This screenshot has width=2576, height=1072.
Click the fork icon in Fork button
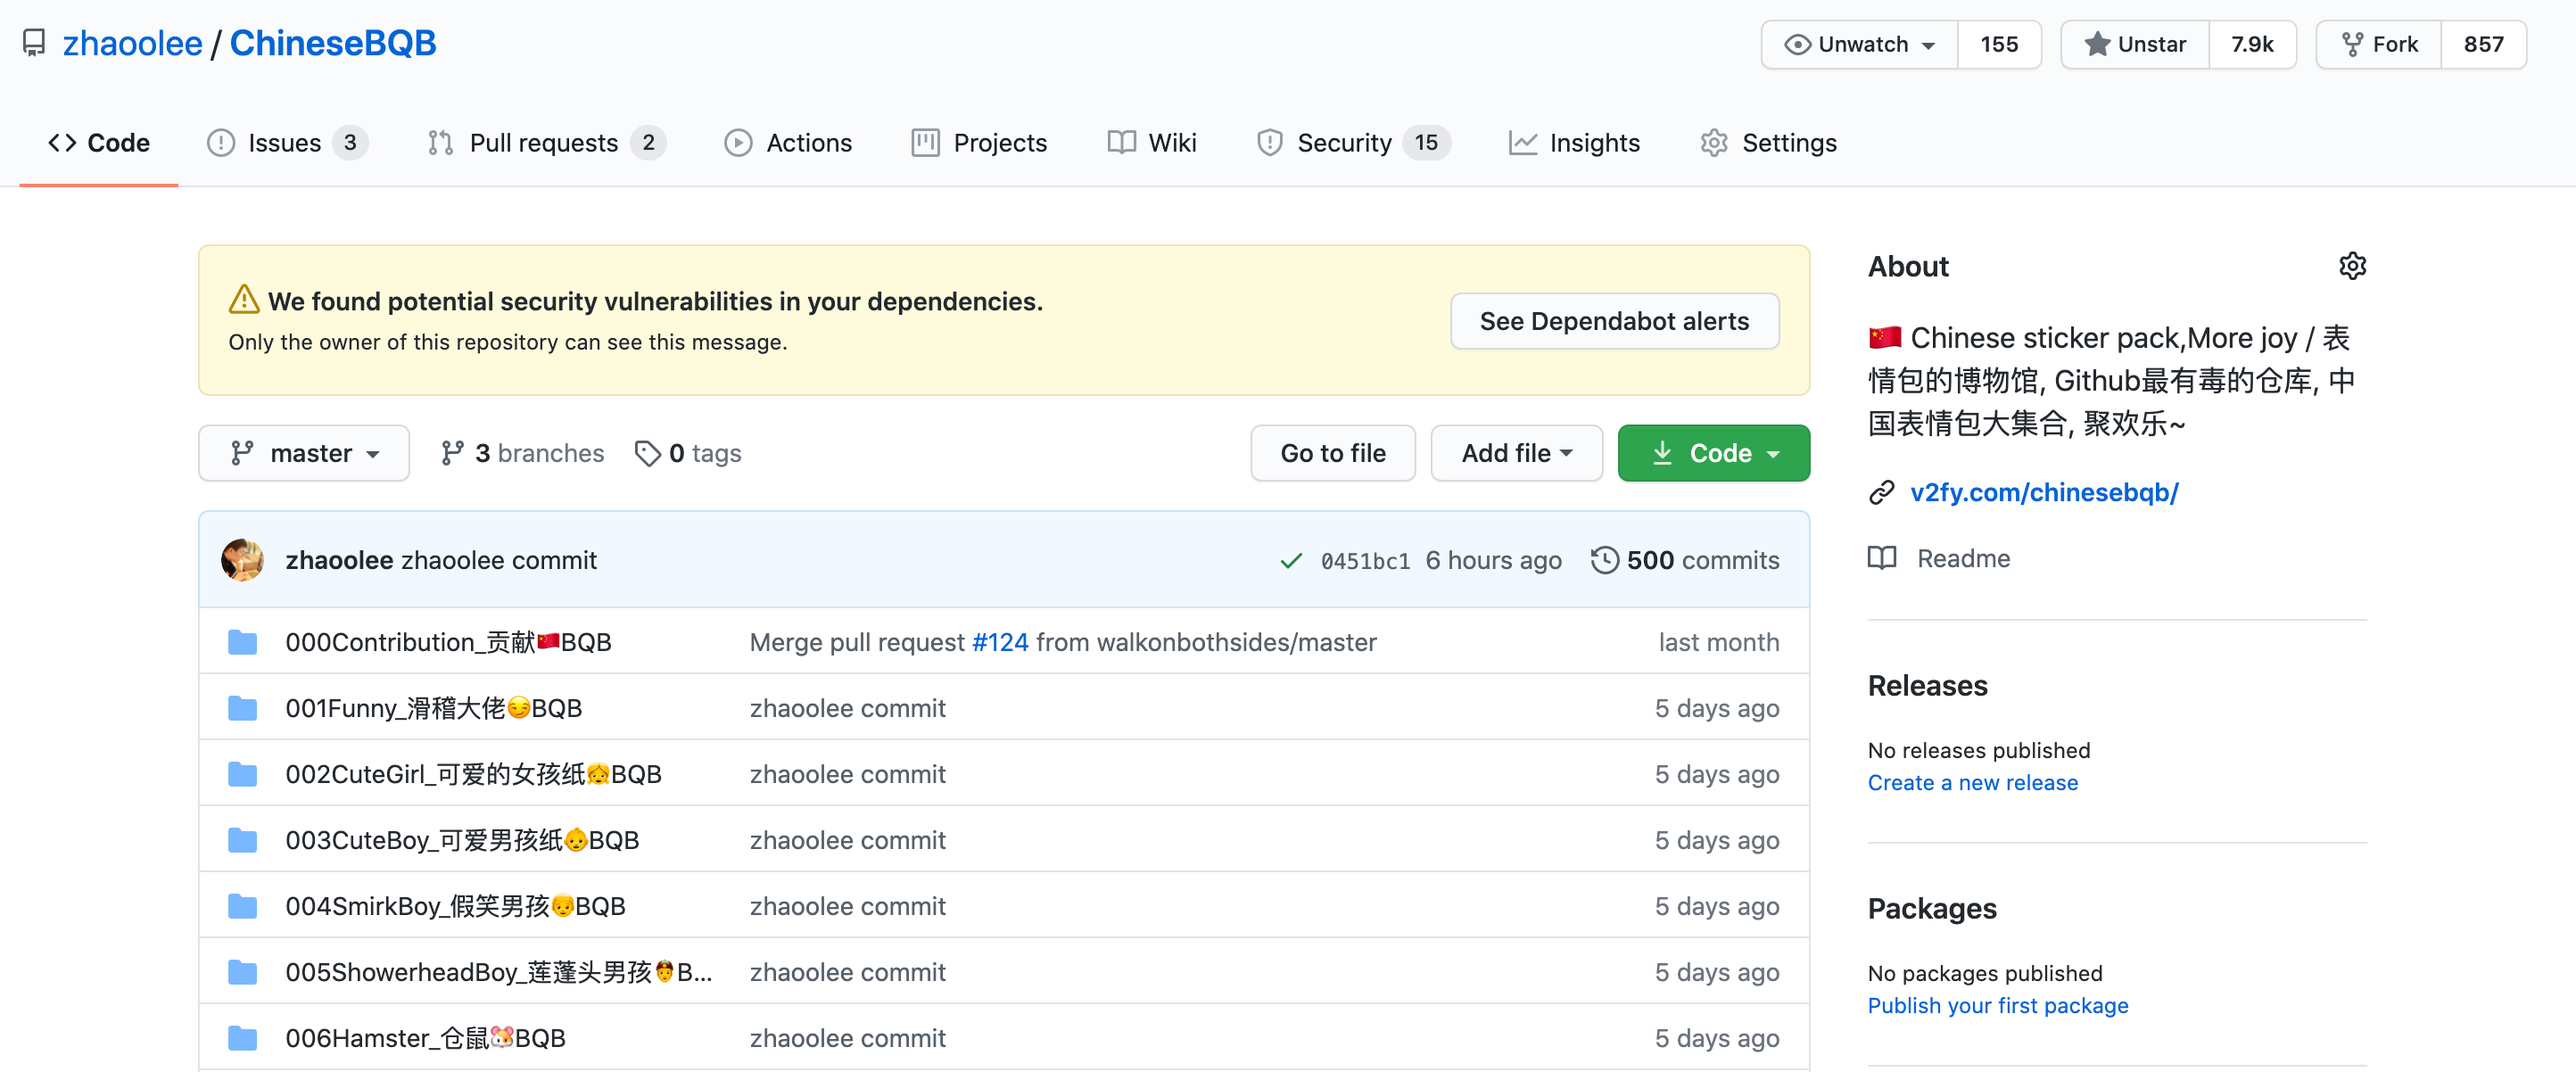pos(2352,44)
